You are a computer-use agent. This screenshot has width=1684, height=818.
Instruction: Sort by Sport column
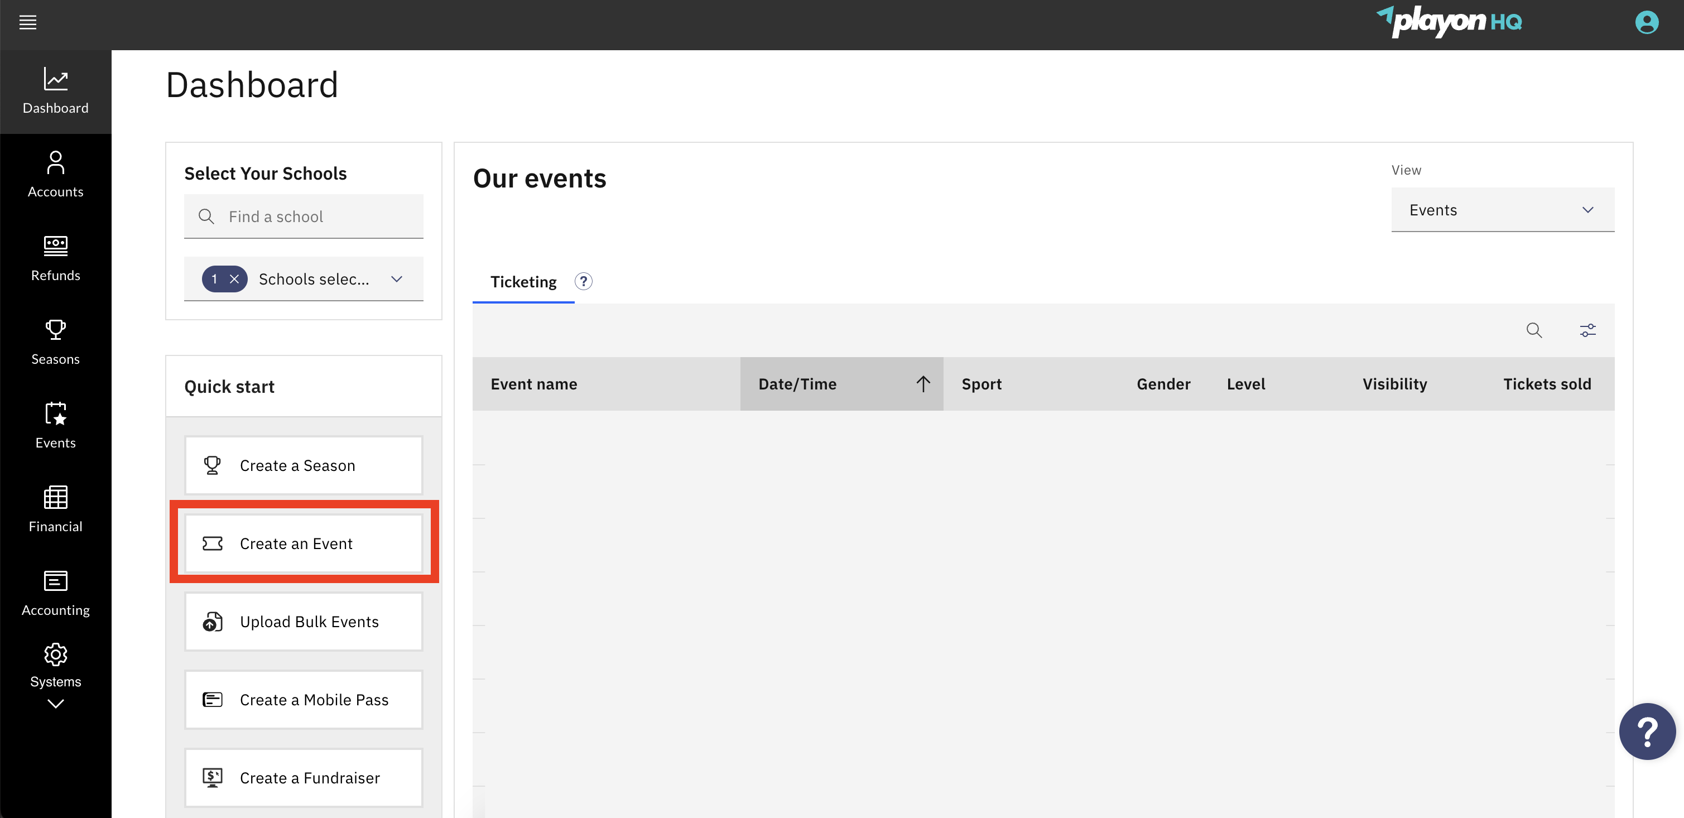pos(1031,384)
